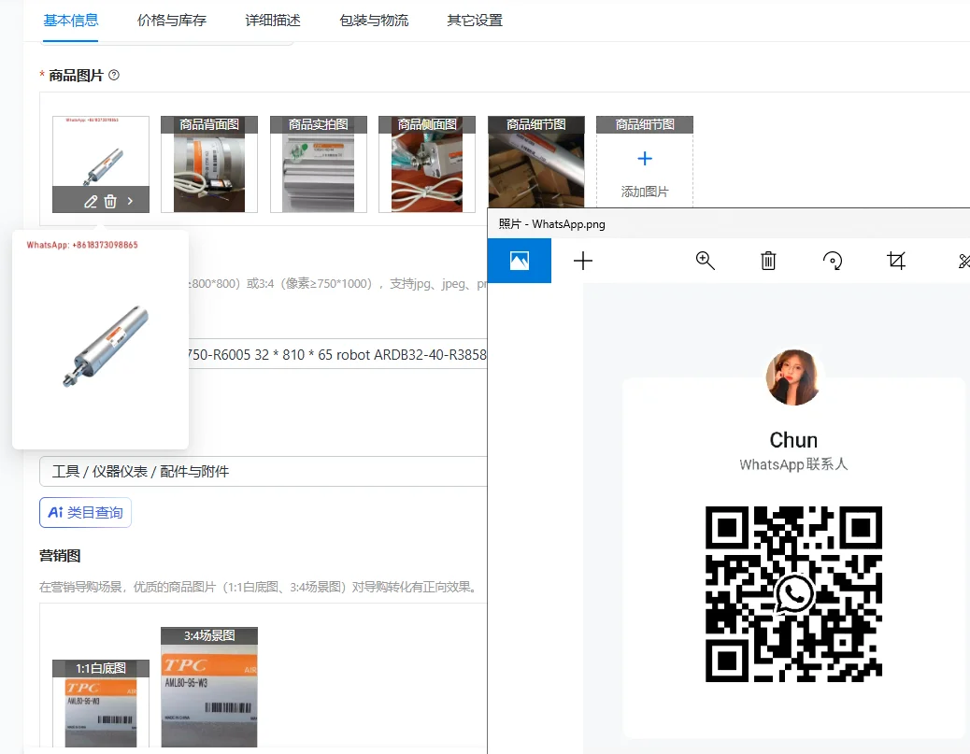
Task: Open the 工具 / 仪器仪表 category selector
Action: 263,471
